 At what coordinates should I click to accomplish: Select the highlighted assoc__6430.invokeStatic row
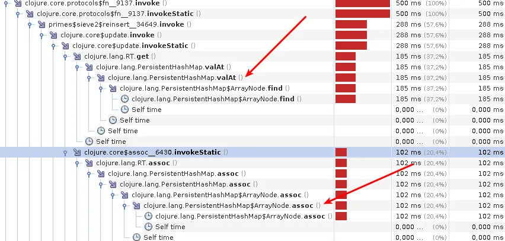(252, 152)
